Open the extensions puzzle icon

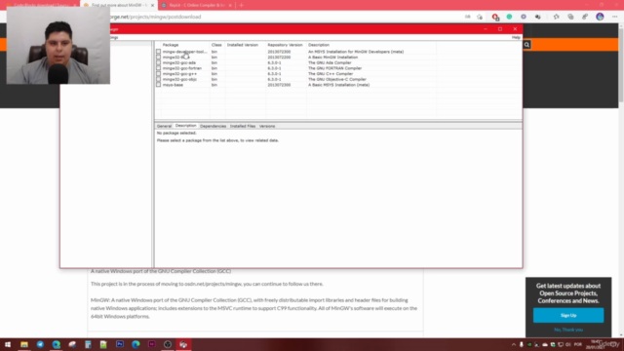pyautogui.click(x=537, y=17)
